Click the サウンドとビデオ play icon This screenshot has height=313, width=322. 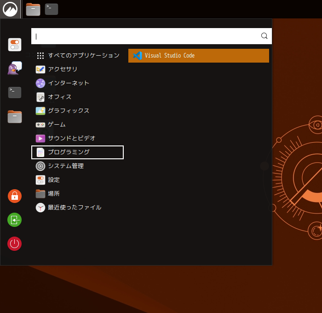40,139
